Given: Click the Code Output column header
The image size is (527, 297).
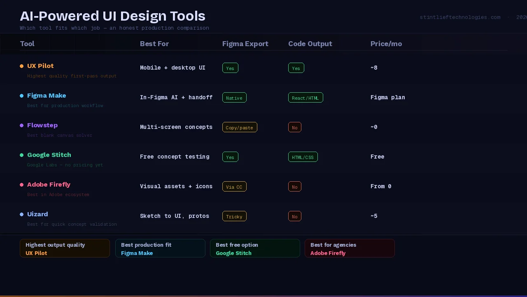Looking at the screenshot, I should click(310, 44).
